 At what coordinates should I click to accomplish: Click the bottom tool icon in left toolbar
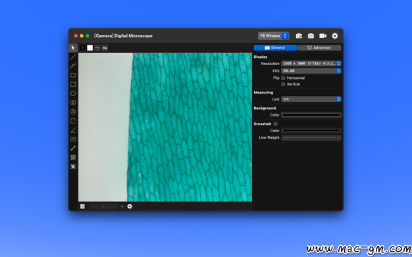point(73,166)
